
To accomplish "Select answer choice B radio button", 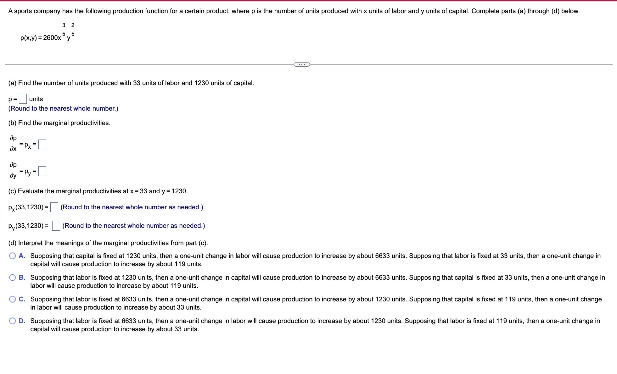I will point(13,278).
